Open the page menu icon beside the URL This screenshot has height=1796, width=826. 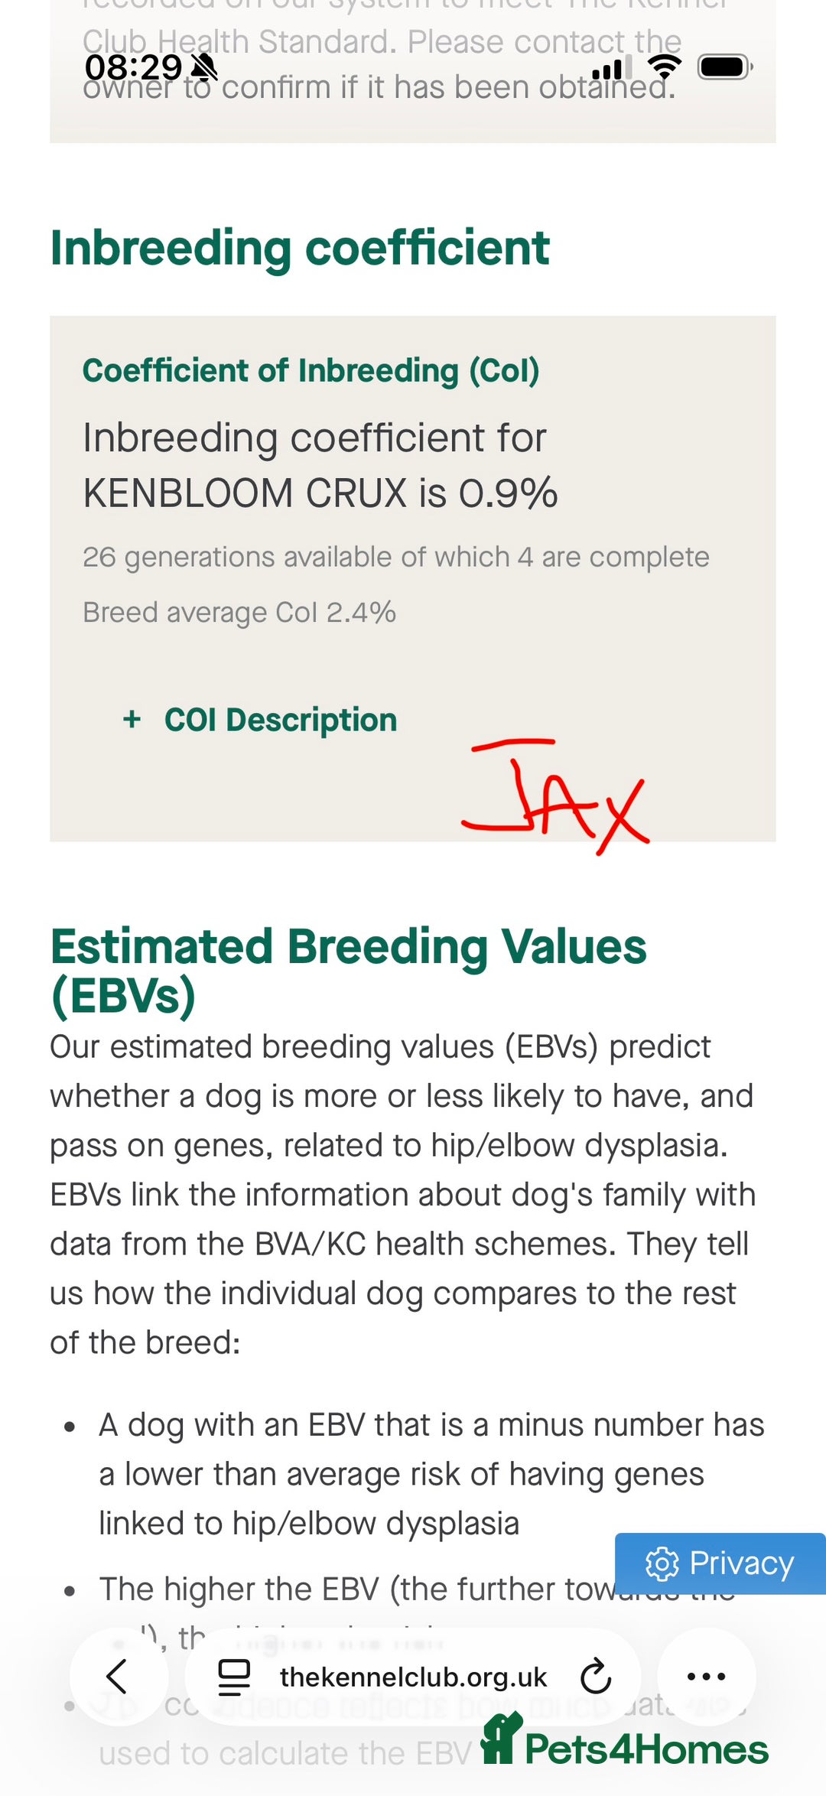234,1677
